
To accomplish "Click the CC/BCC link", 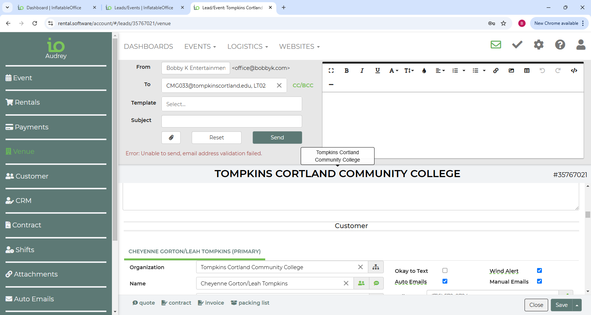I will tap(303, 85).
